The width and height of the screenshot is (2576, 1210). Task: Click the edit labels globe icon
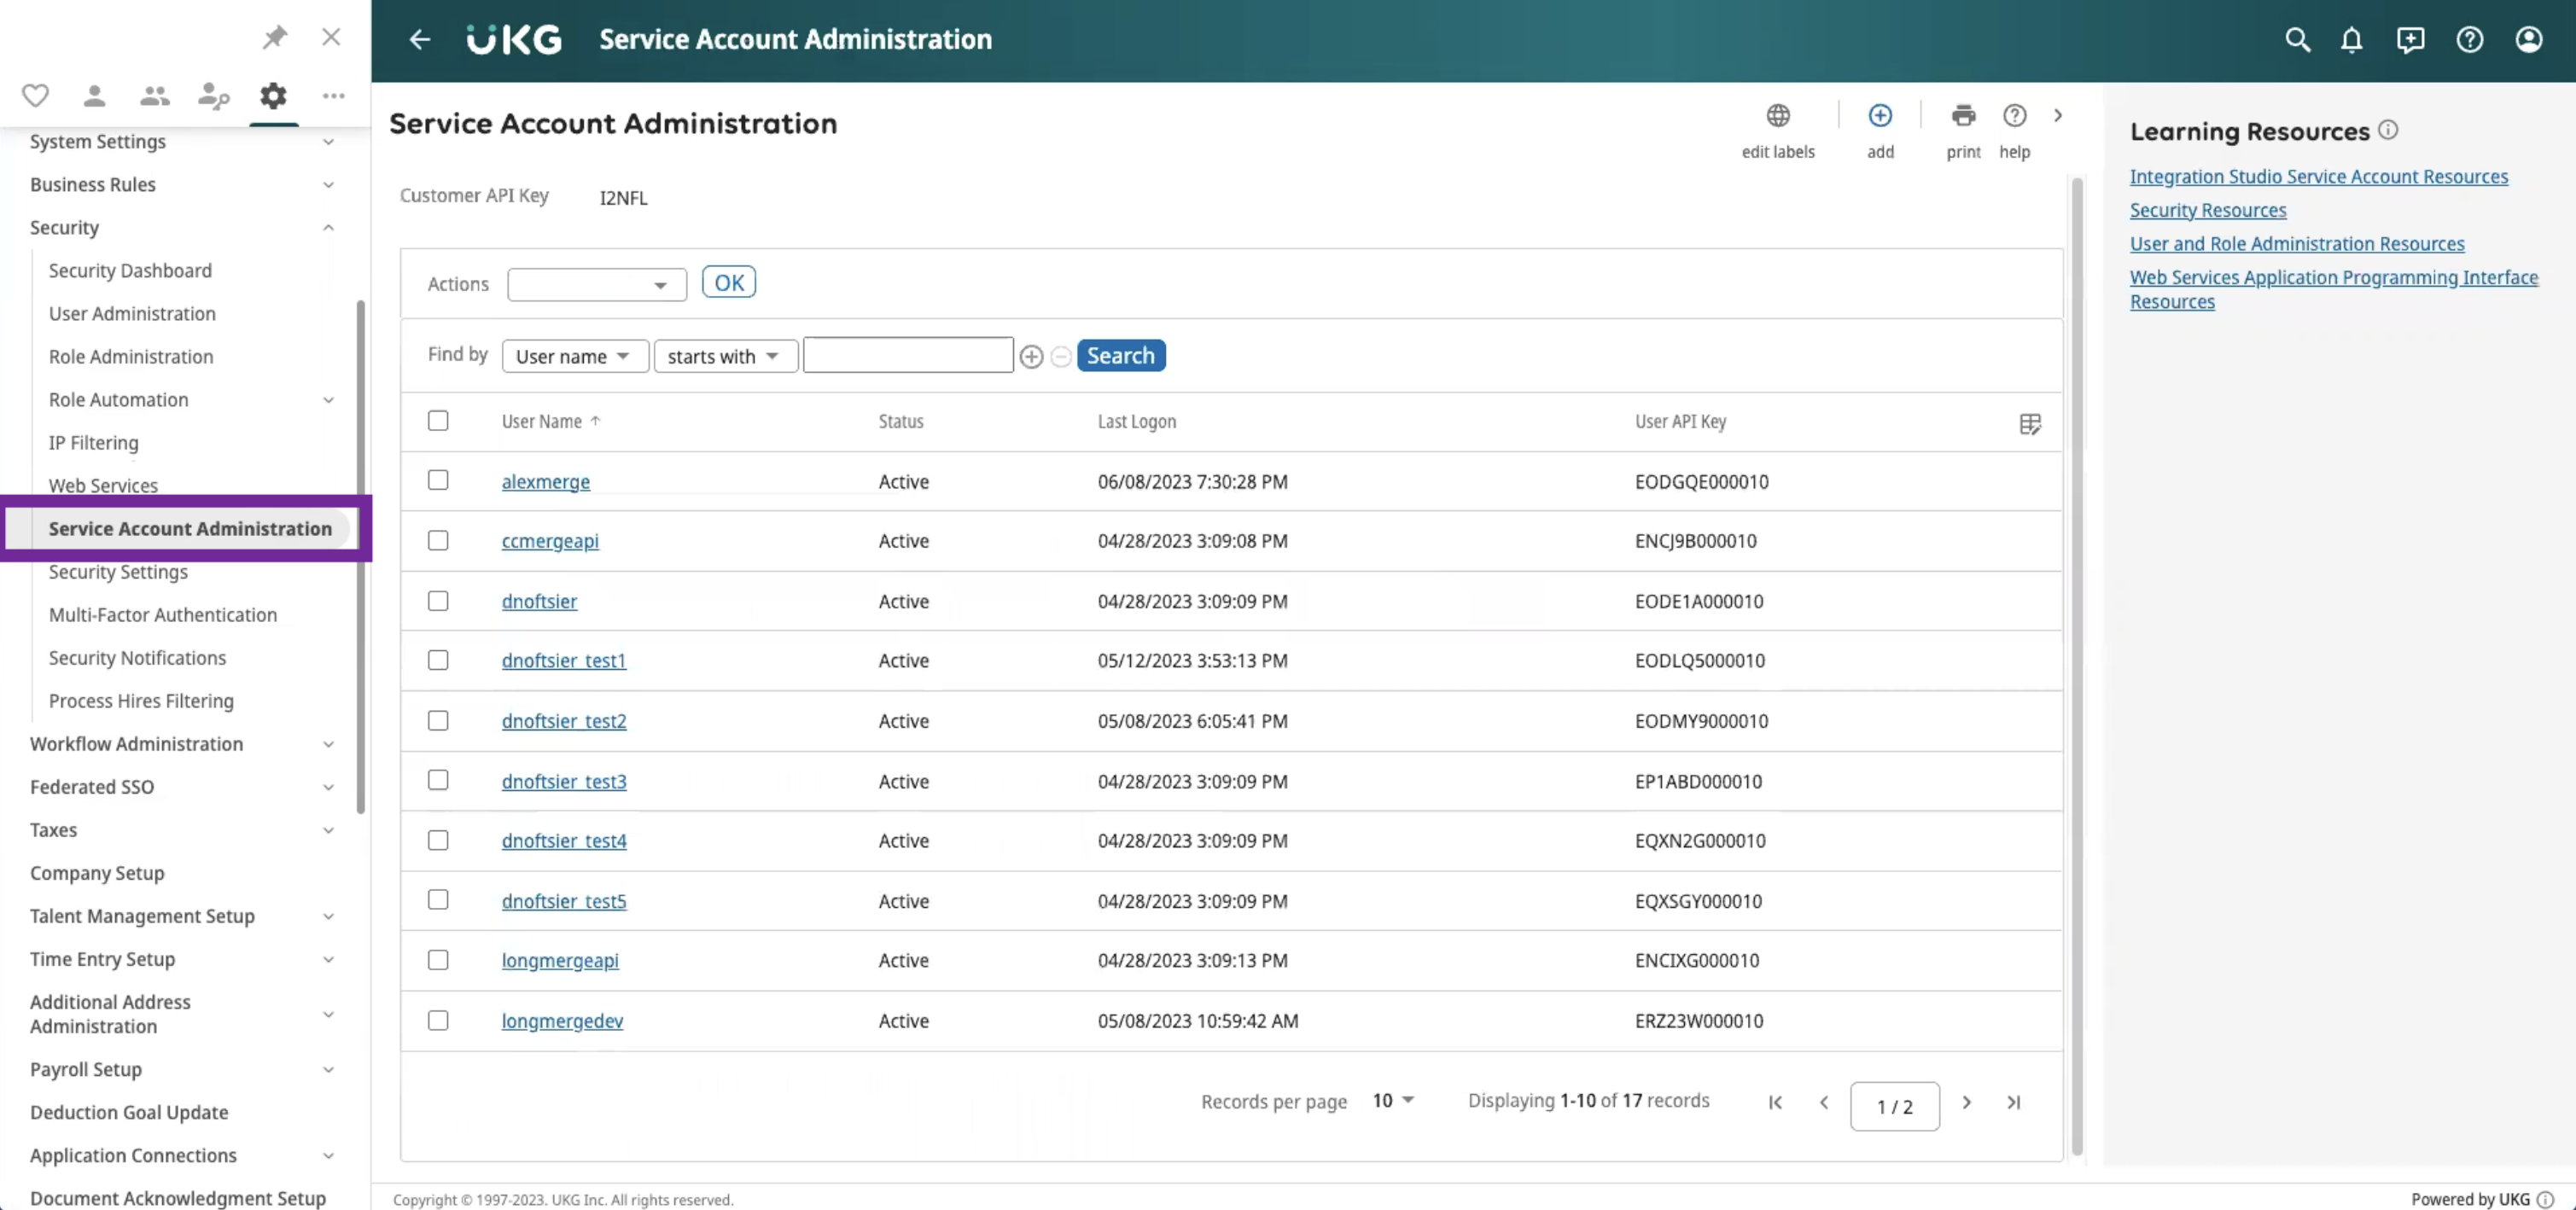pos(1777,116)
